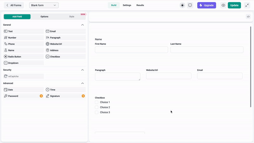Insert a Time field

pos(65,90)
